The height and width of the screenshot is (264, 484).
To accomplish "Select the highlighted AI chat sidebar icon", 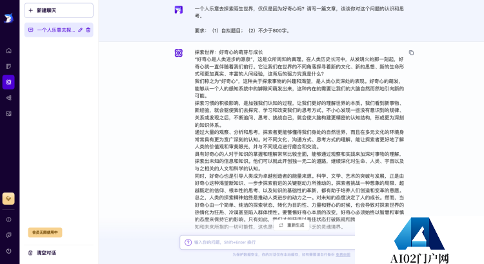I will (8, 82).
